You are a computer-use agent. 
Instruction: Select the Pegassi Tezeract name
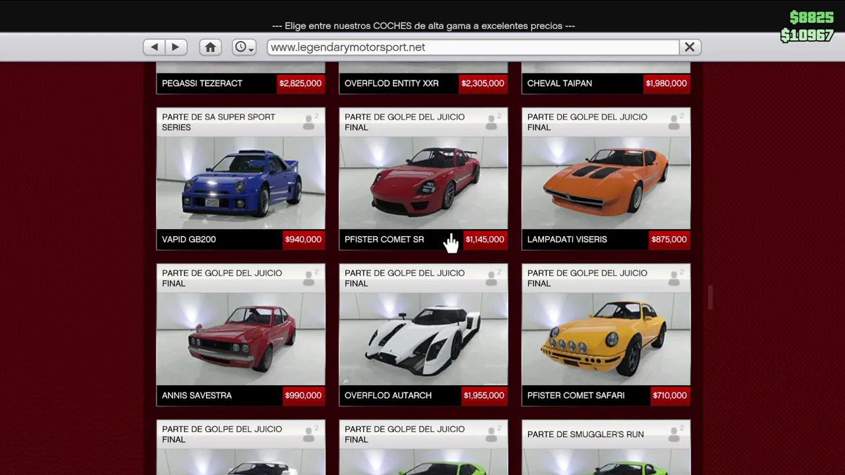[202, 83]
